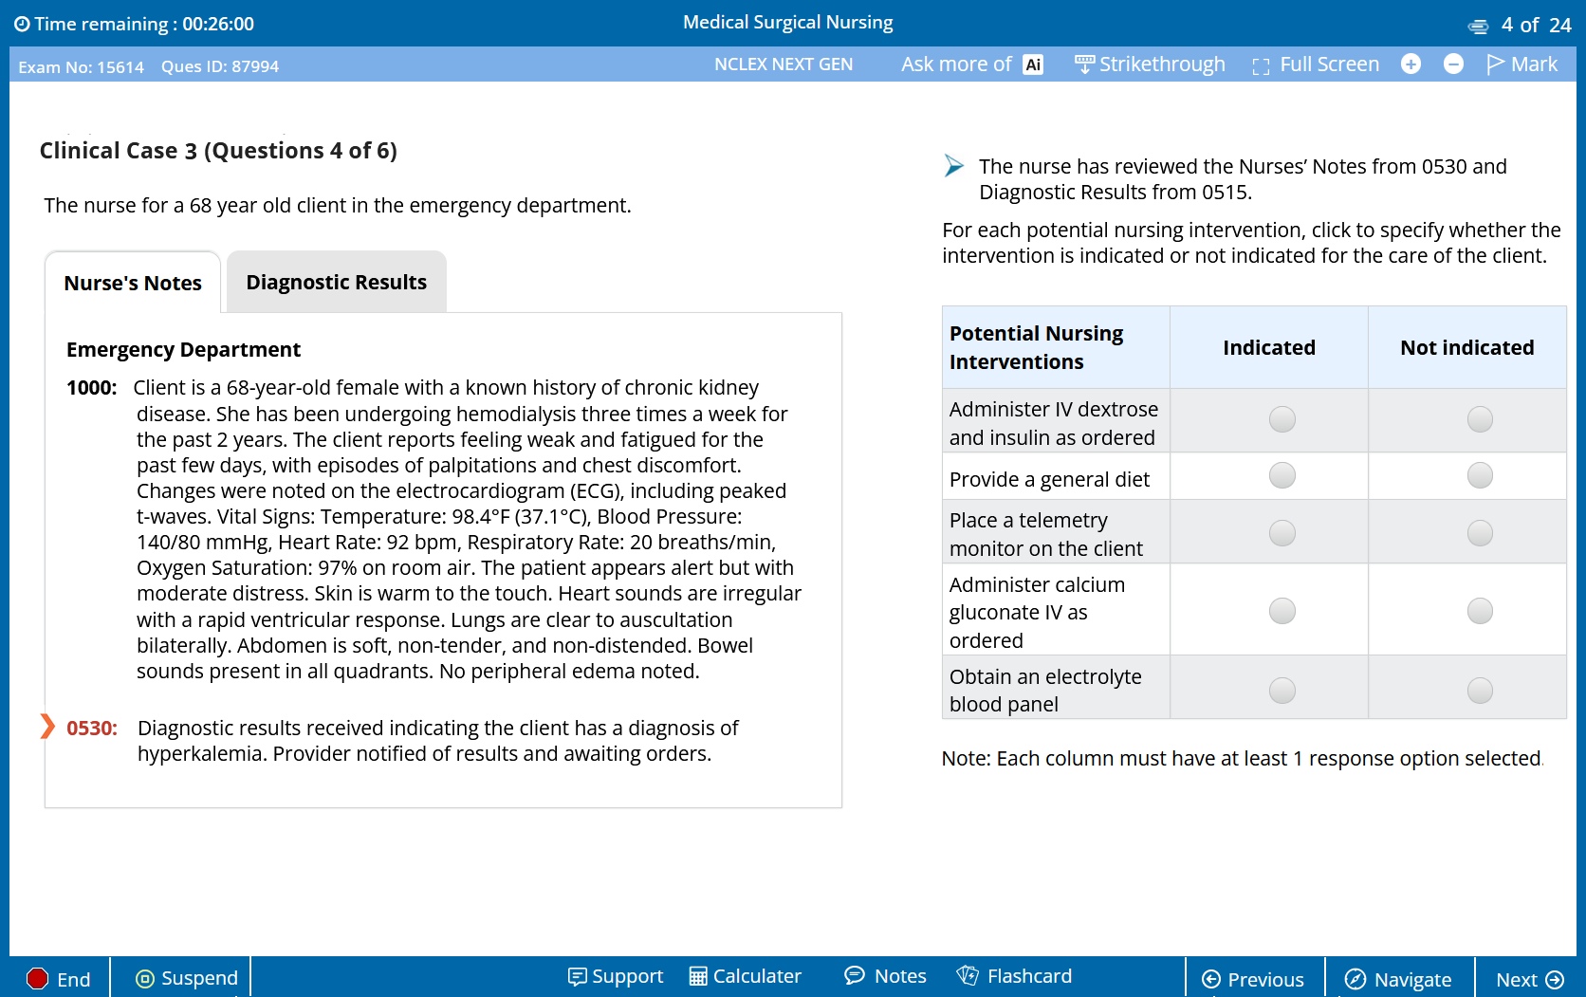Select Not indicated for Provide a general diet

1480,475
